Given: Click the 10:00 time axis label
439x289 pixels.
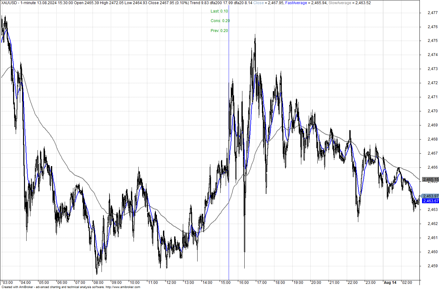Looking at the screenshot, I should point(134,283).
